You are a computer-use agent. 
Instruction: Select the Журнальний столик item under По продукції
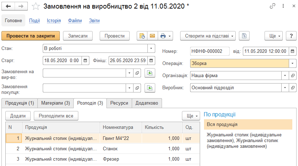pos(244,140)
